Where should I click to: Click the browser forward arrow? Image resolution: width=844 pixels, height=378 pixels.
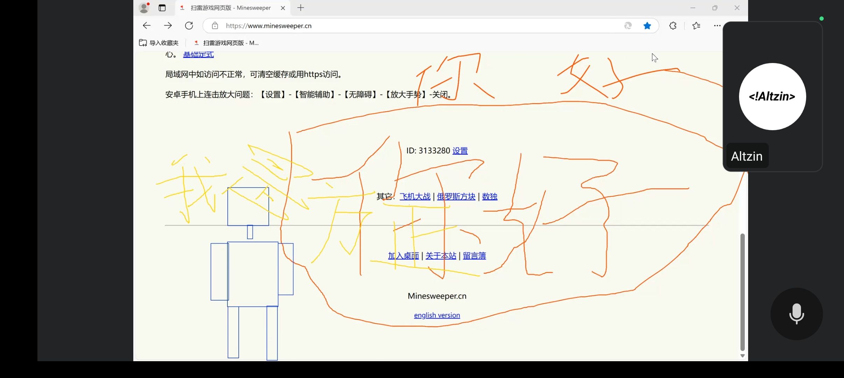(168, 26)
